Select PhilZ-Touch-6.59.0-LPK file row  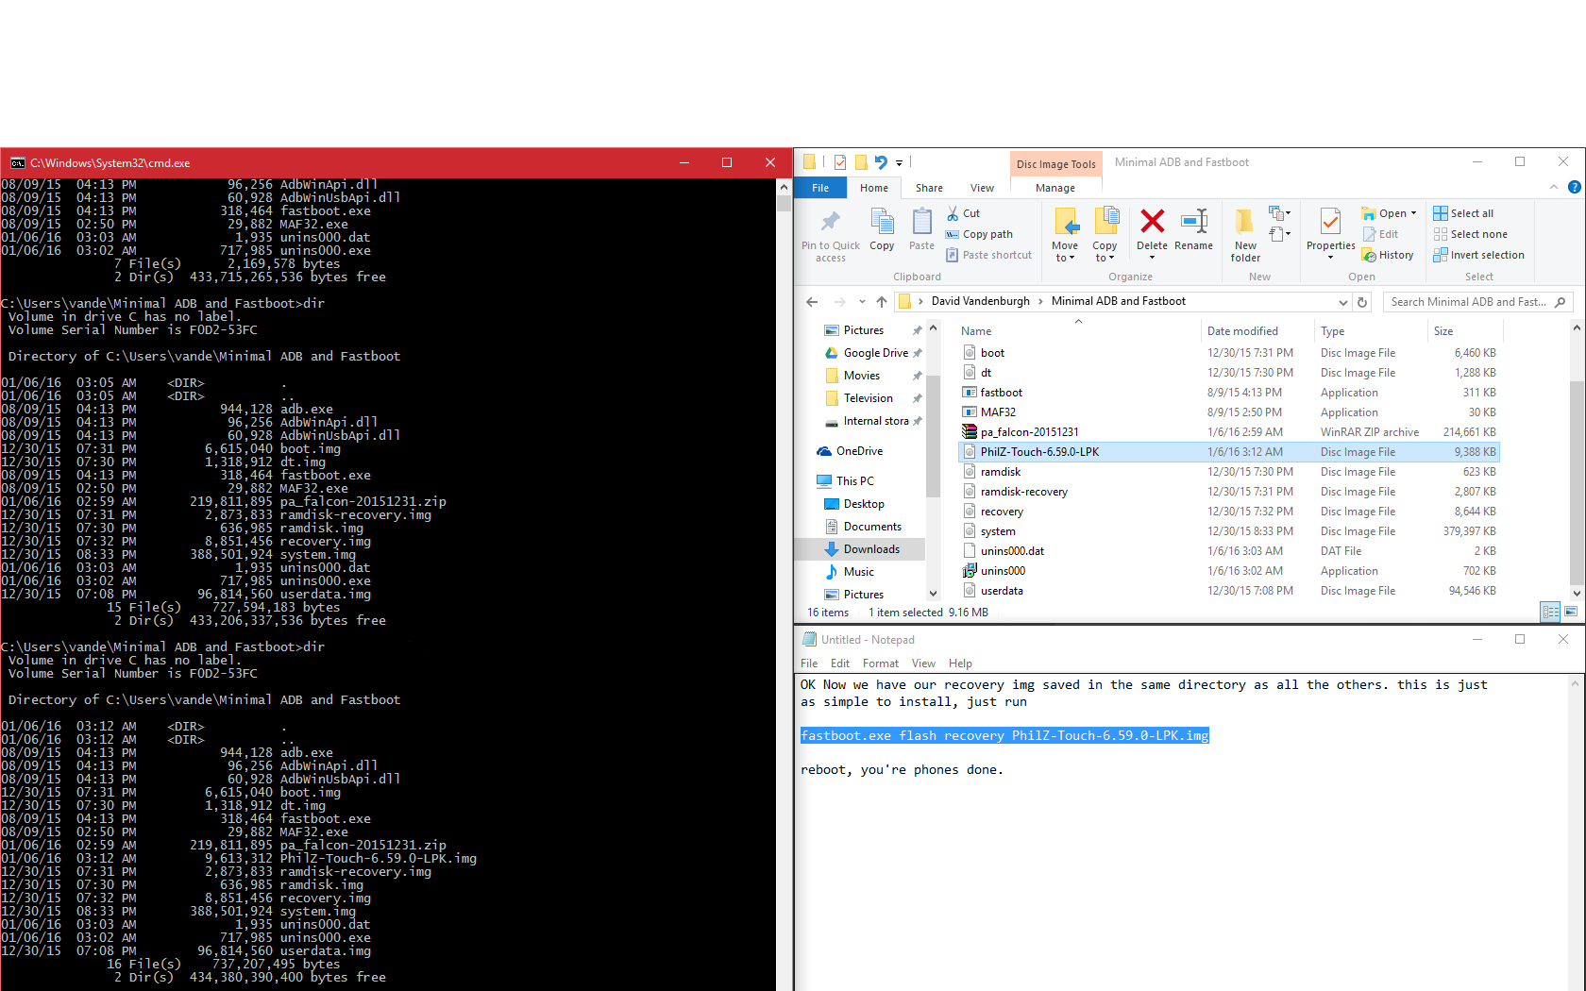point(1229,452)
